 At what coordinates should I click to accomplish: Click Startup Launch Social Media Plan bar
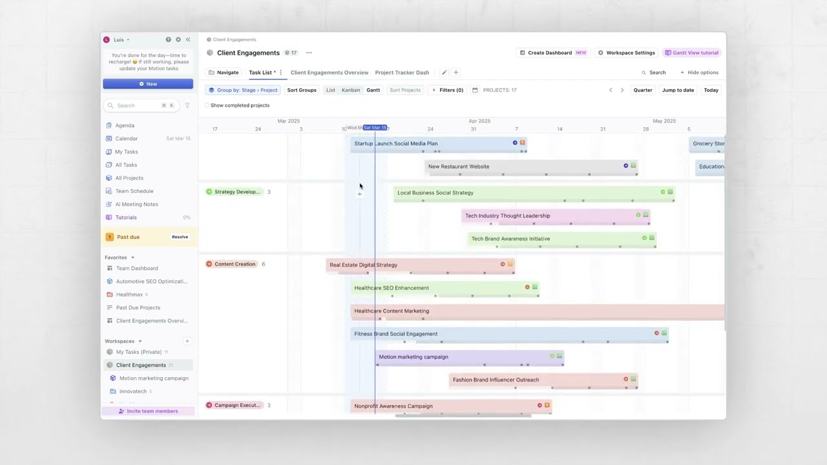439,143
